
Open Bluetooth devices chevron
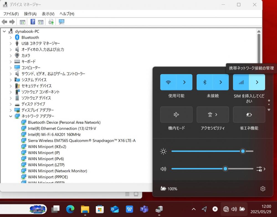pos(221,82)
